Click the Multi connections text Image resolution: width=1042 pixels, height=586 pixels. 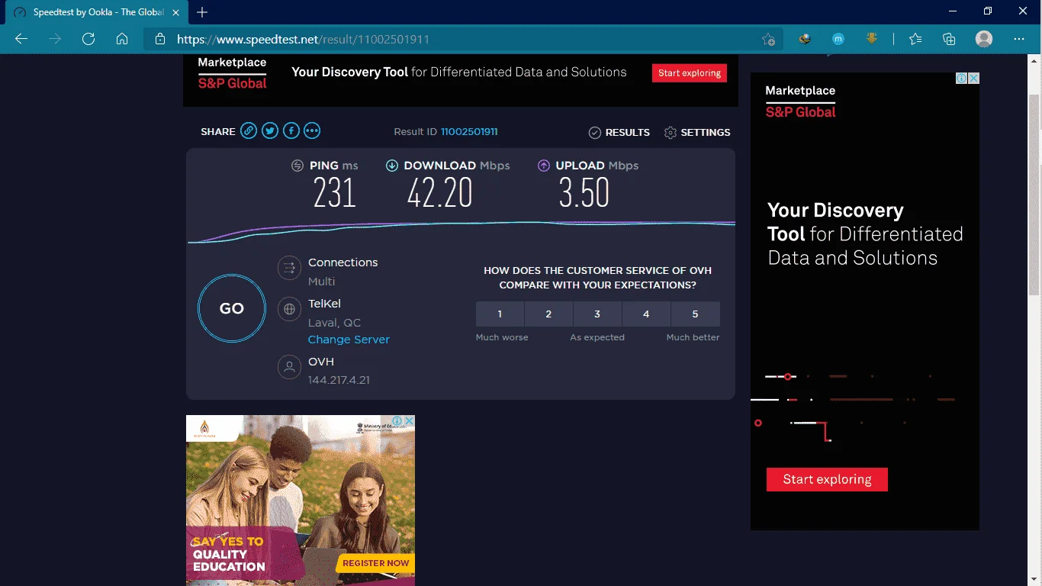pyautogui.click(x=321, y=282)
